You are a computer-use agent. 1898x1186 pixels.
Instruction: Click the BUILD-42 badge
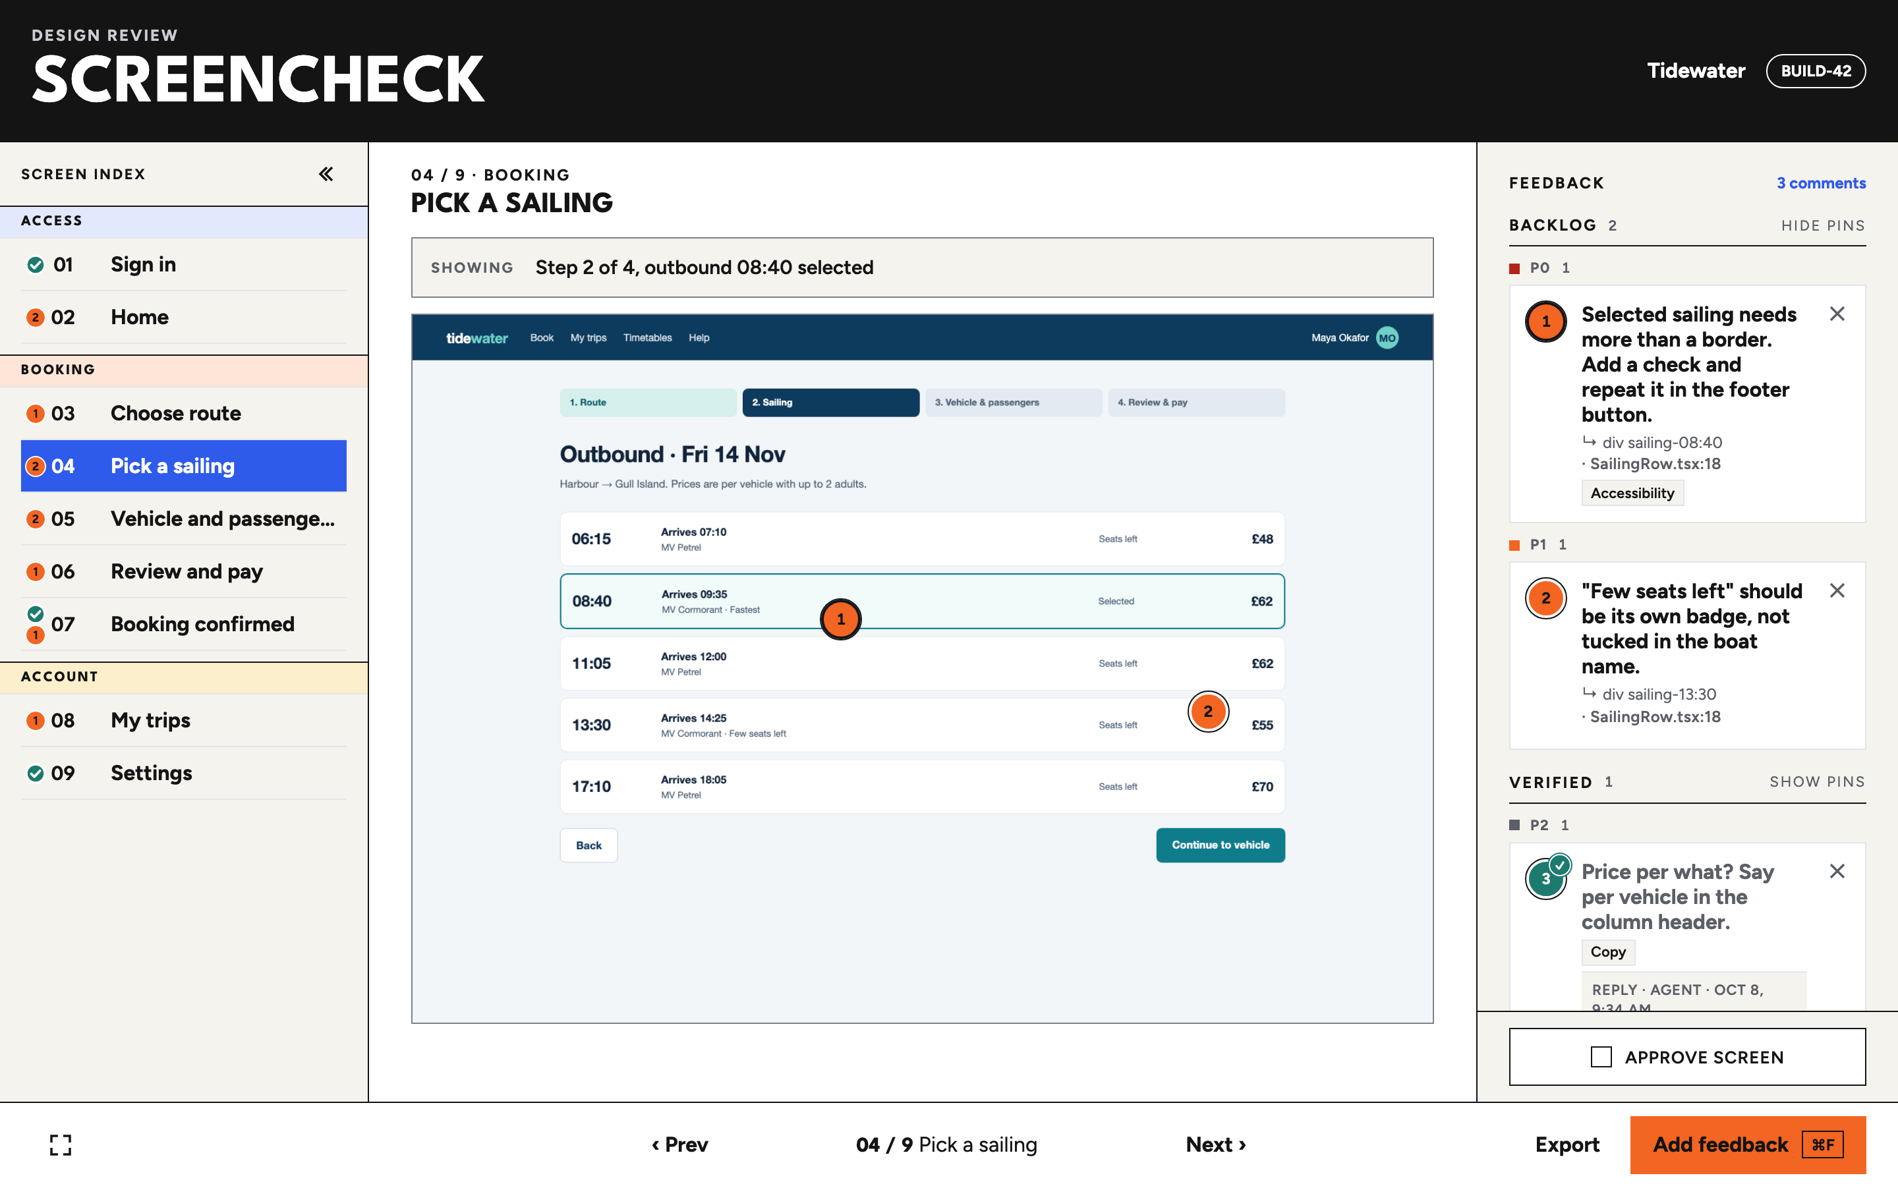[1816, 71]
